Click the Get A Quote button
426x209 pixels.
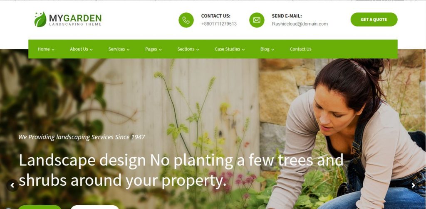click(374, 19)
